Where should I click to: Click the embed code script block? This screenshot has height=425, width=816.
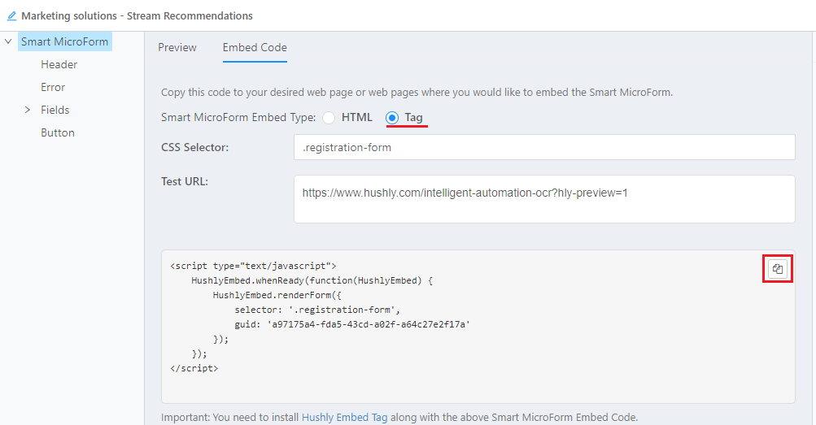tap(478, 327)
